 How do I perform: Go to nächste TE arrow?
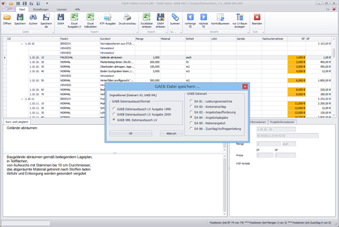[x=203, y=17]
